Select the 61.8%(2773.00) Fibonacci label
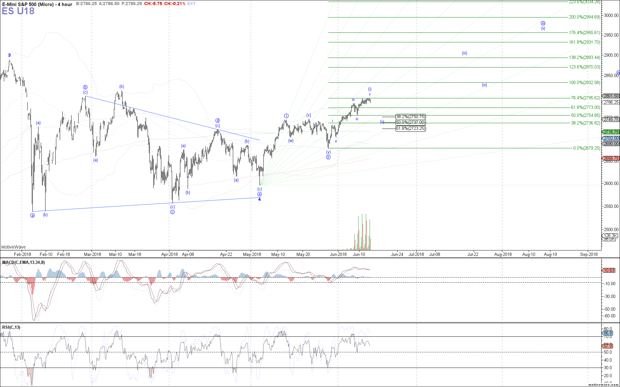This screenshot has width=620, height=387. [585, 108]
